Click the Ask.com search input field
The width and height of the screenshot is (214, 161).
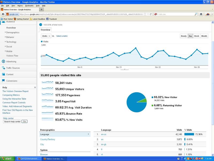click(176, 14)
